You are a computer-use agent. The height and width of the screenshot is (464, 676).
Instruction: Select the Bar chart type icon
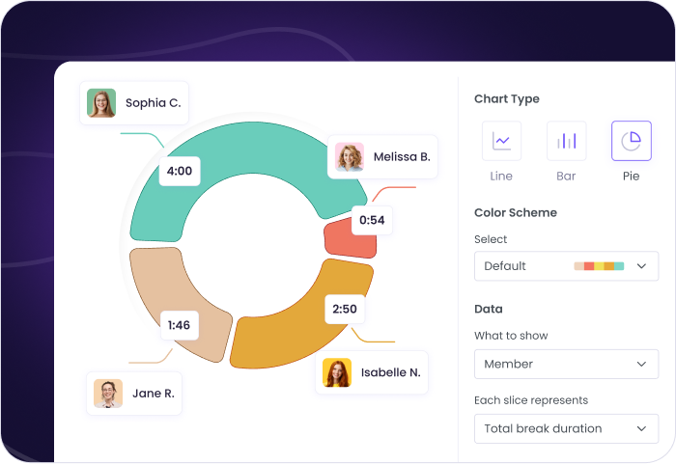click(566, 141)
